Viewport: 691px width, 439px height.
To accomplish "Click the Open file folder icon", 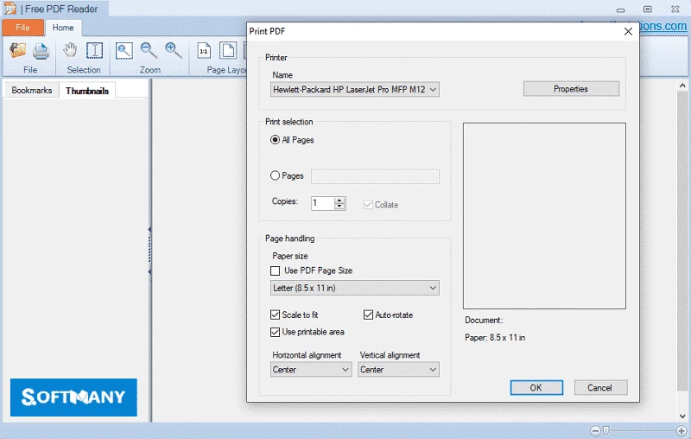I will (x=18, y=51).
